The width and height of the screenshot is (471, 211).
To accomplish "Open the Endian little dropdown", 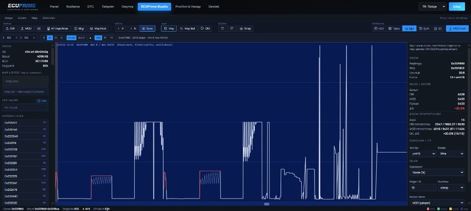I will (451, 154).
